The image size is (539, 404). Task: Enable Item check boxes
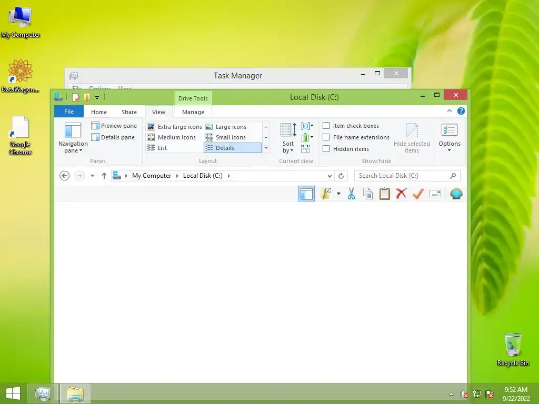[x=326, y=126]
